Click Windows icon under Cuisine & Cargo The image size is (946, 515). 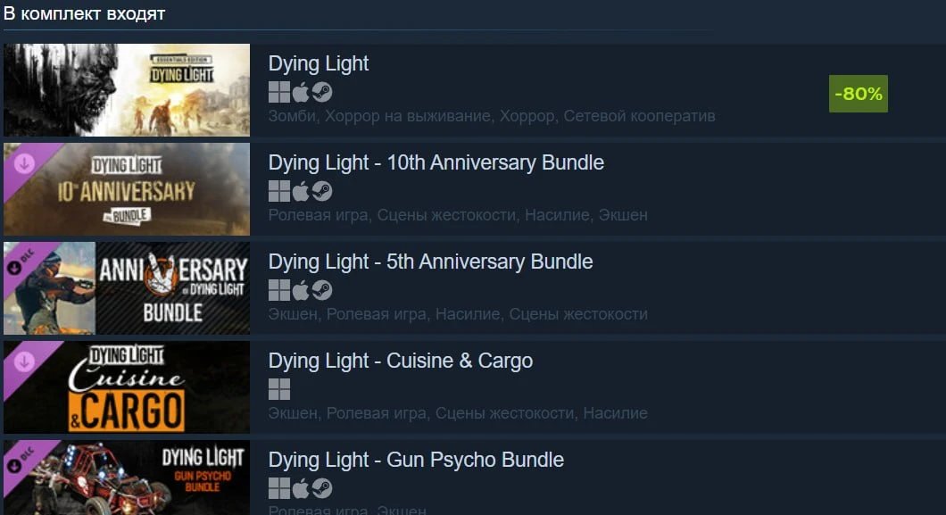278,389
